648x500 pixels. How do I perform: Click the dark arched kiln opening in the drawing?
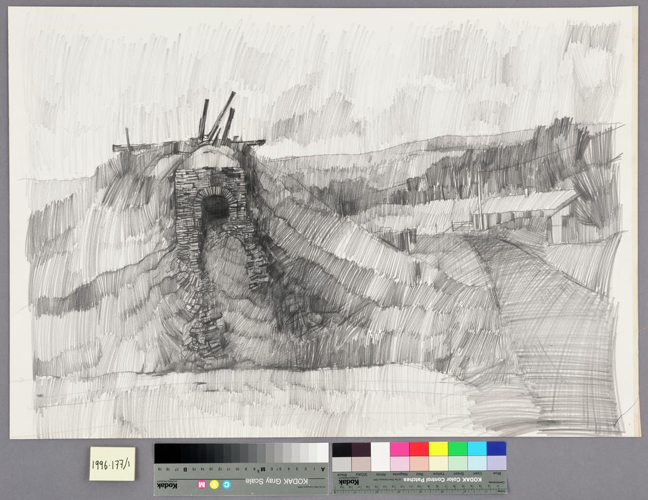pos(215,208)
